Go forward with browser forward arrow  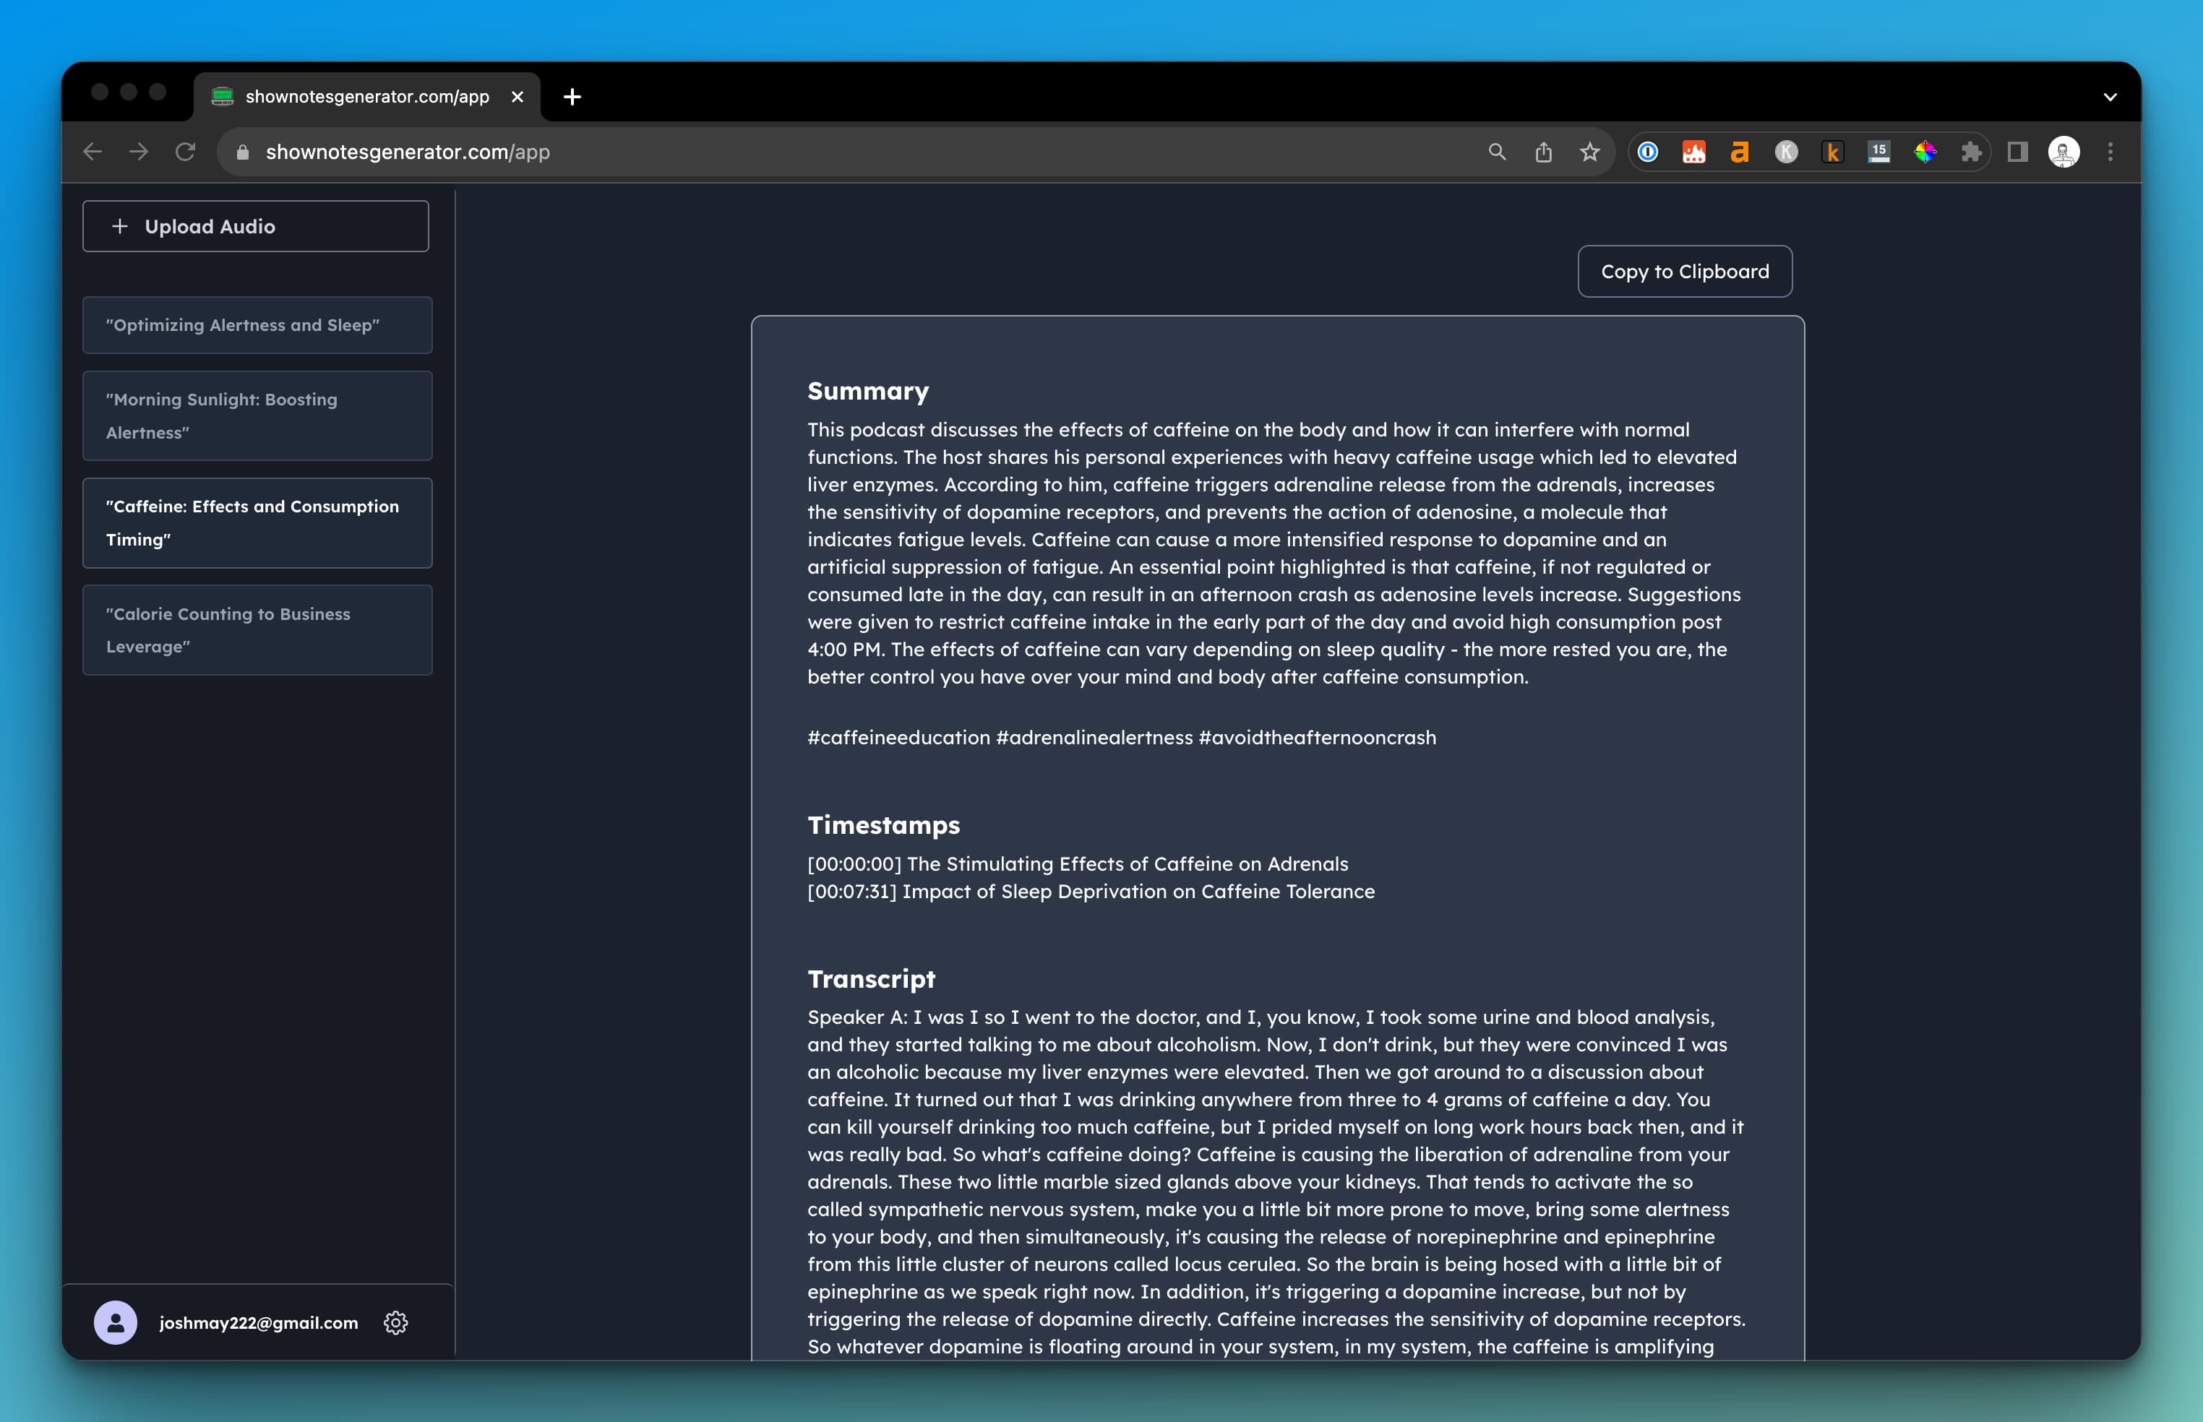click(x=139, y=152)
